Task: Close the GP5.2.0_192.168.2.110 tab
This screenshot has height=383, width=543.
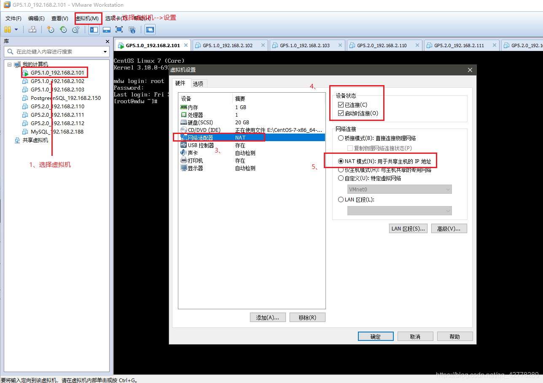Action: pos(417,45)
